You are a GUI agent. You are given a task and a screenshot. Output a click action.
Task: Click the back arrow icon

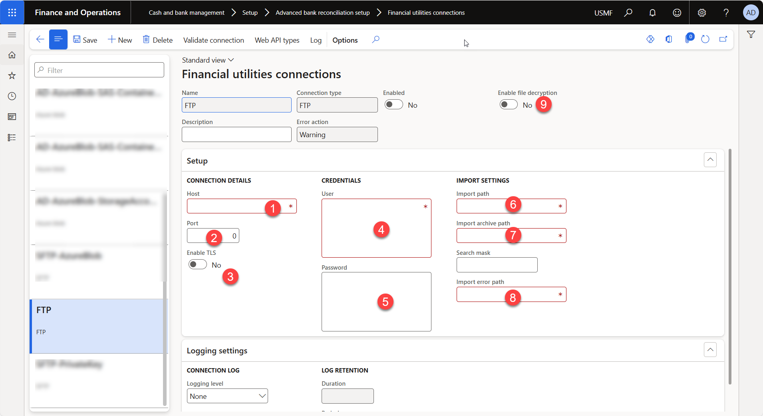[x=40, y=39]
